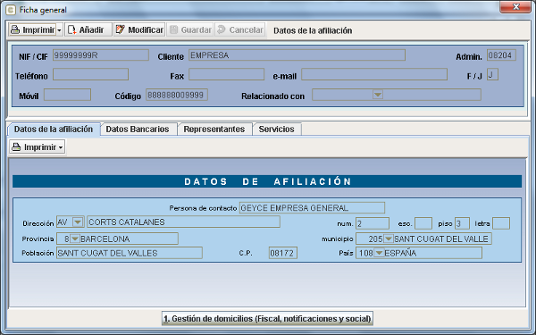The image size is (536, 335).
Task: Click the Código field 888888009999
Action: pos(177,95)
